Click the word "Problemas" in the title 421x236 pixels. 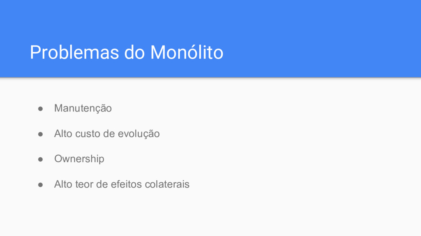pos(74,52)
